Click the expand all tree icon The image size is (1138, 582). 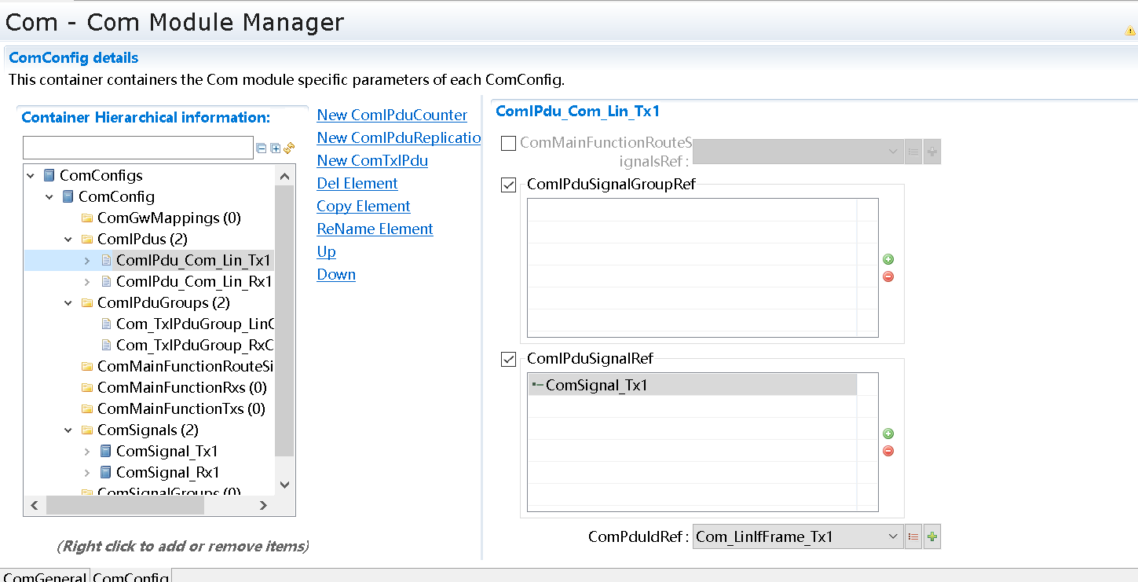pyautogui.click(x=275, y=148)
